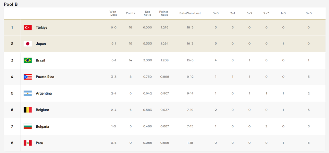Select the Brazil team name

pyautogui.click(x=40, y=60)
